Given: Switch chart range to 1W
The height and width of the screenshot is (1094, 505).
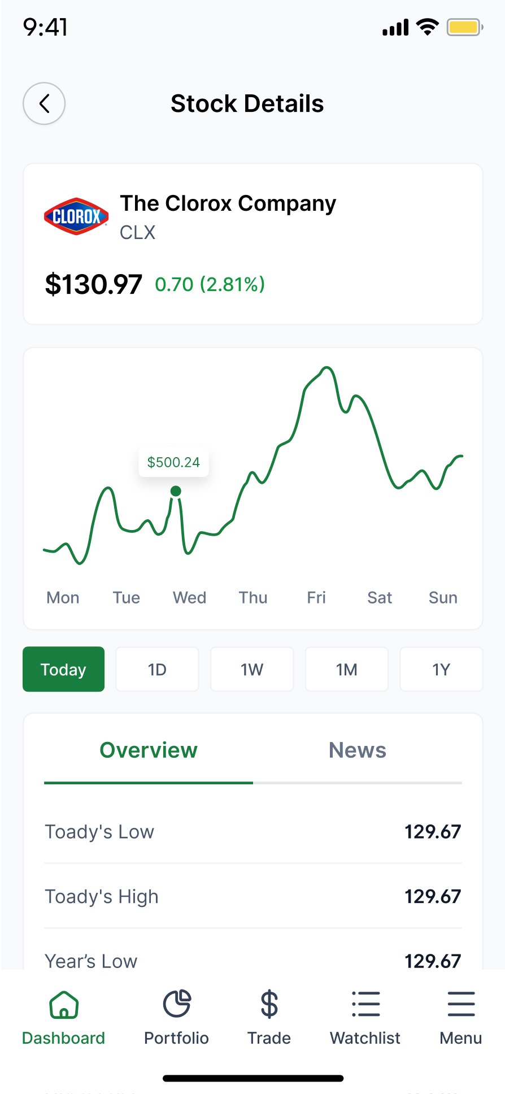Looking at the screenshot, I should coord(252,670).
